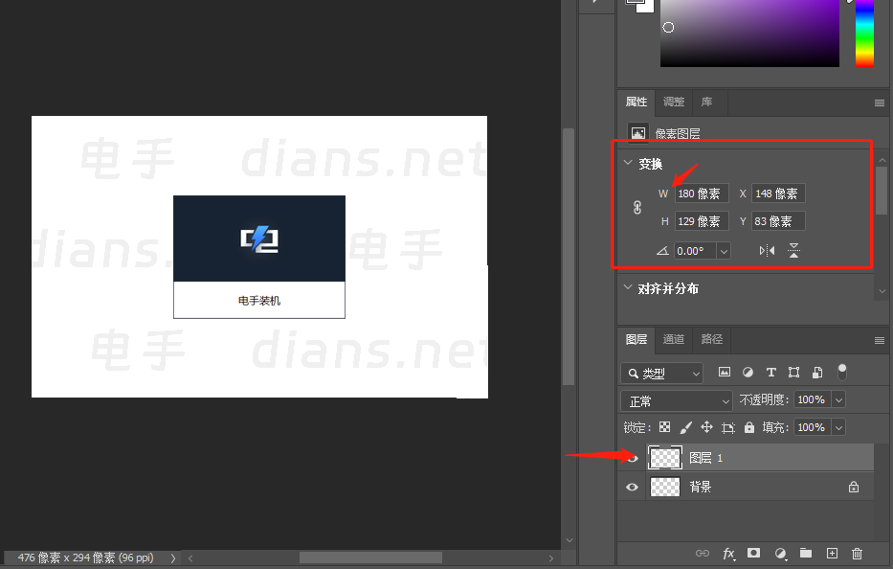Click the Create New Layer icon

click(833, 554)
